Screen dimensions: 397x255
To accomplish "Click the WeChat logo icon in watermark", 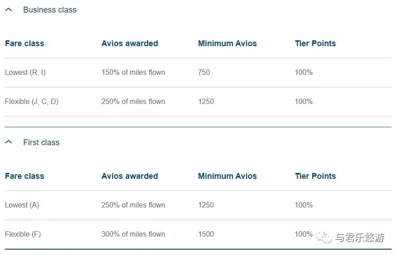I will click(x=324, y=238).
